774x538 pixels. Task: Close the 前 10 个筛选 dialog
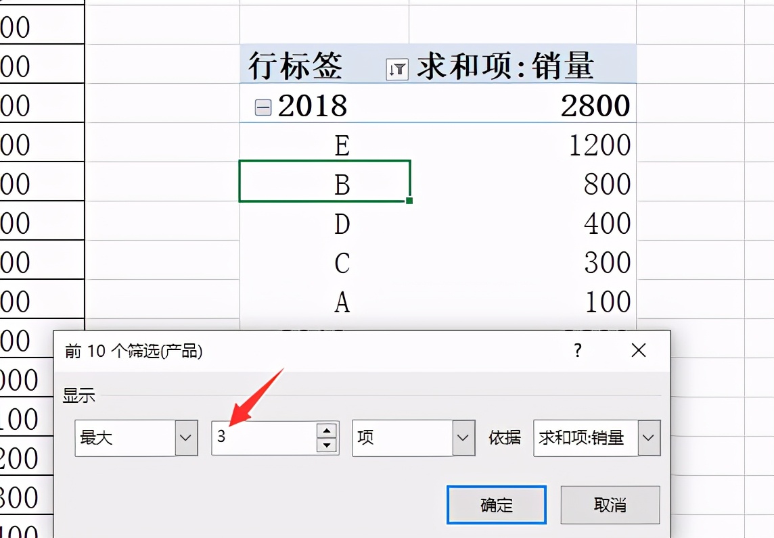pyautogui.click(x=638, y=351)
